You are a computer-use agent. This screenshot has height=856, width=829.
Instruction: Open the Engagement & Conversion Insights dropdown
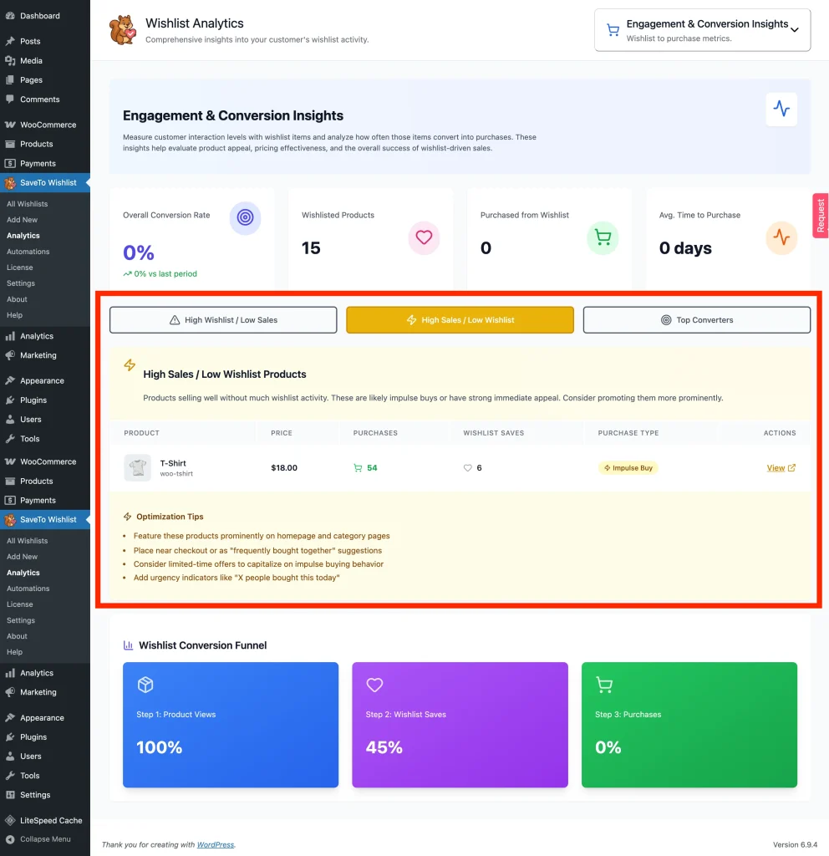pyautogui.click(x=702, y=29)
